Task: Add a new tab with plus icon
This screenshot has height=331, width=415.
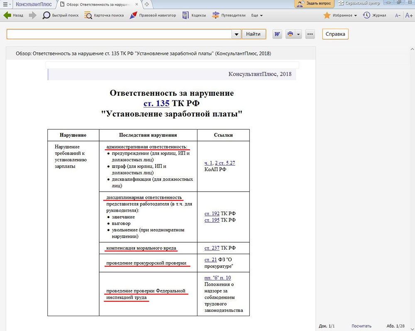Action: [x=146, y=4]
